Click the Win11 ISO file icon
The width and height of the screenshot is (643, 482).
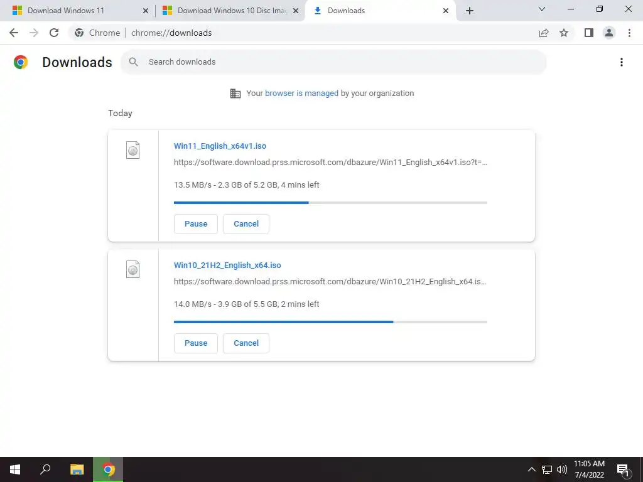click(133, 150)
